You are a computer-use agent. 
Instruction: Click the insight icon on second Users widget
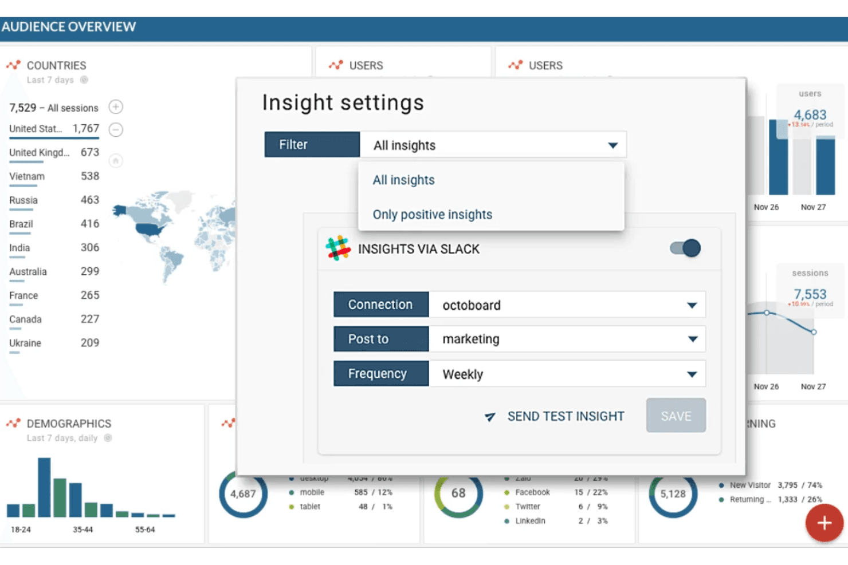point(515,65)
